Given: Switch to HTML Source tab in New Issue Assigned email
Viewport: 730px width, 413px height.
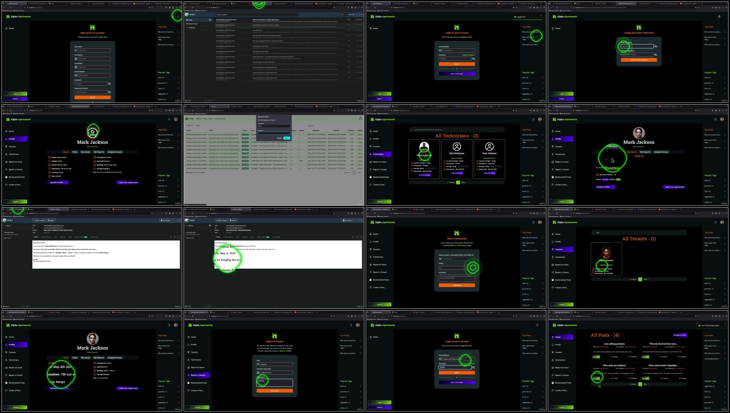Looking at the screenshot, I should (x=46, y=237).
